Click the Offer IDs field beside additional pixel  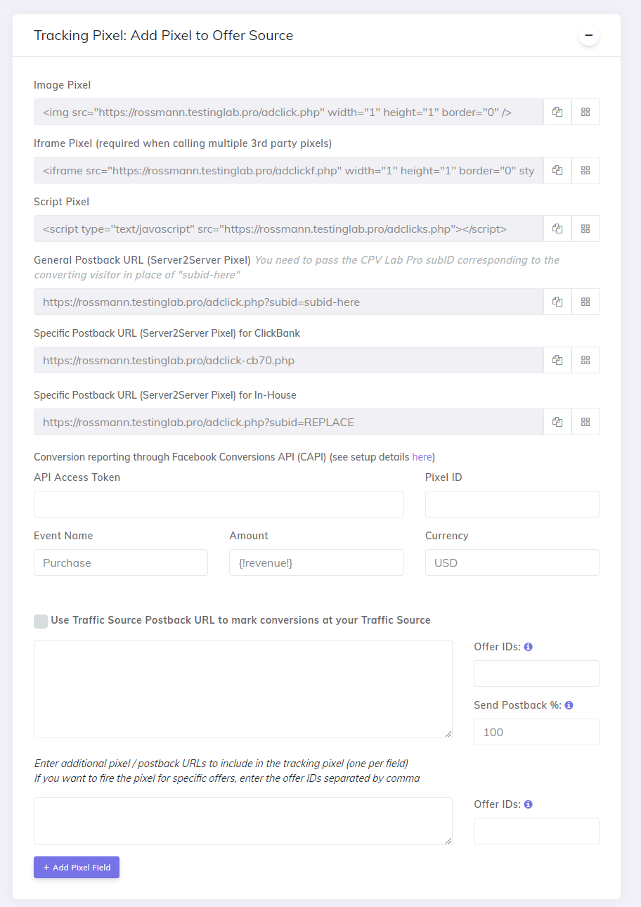(536, 831)
